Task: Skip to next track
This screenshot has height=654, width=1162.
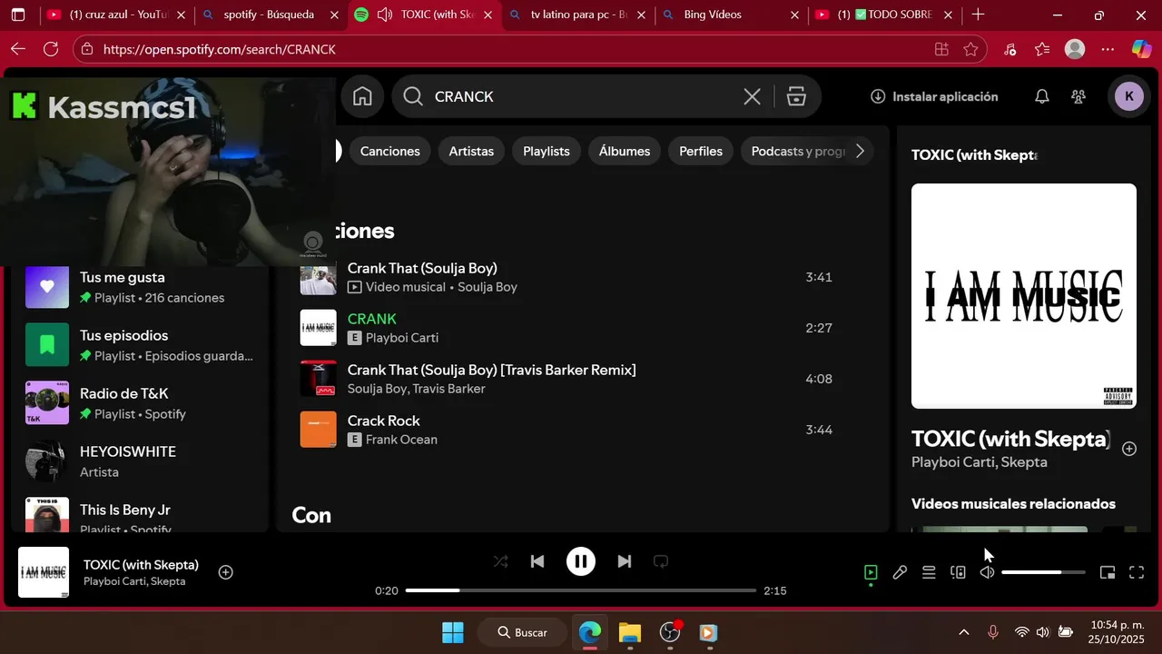Action: pyautogui.click(x=625, y=561)
